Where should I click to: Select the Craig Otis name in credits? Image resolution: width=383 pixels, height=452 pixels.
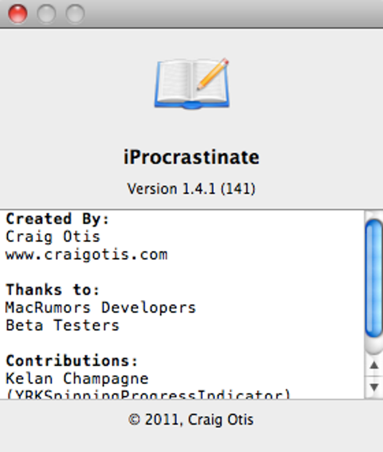pyautogui.click(x=53, y=237)
